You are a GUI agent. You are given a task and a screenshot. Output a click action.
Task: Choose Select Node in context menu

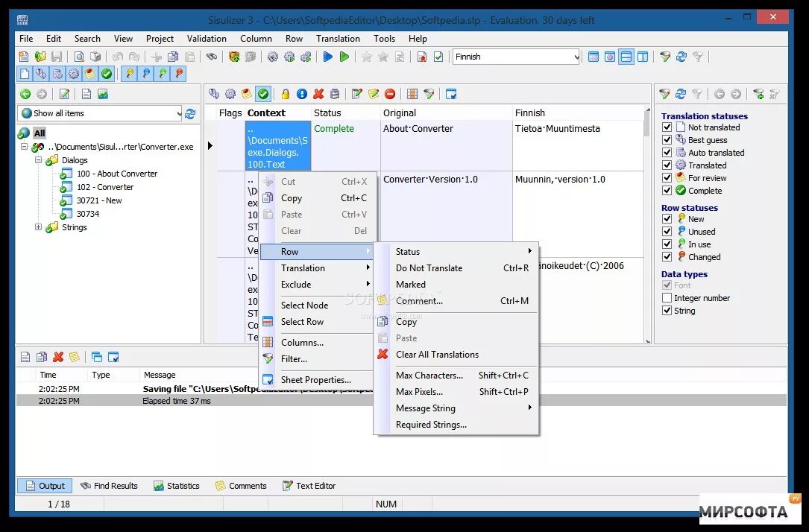(316, 305)
